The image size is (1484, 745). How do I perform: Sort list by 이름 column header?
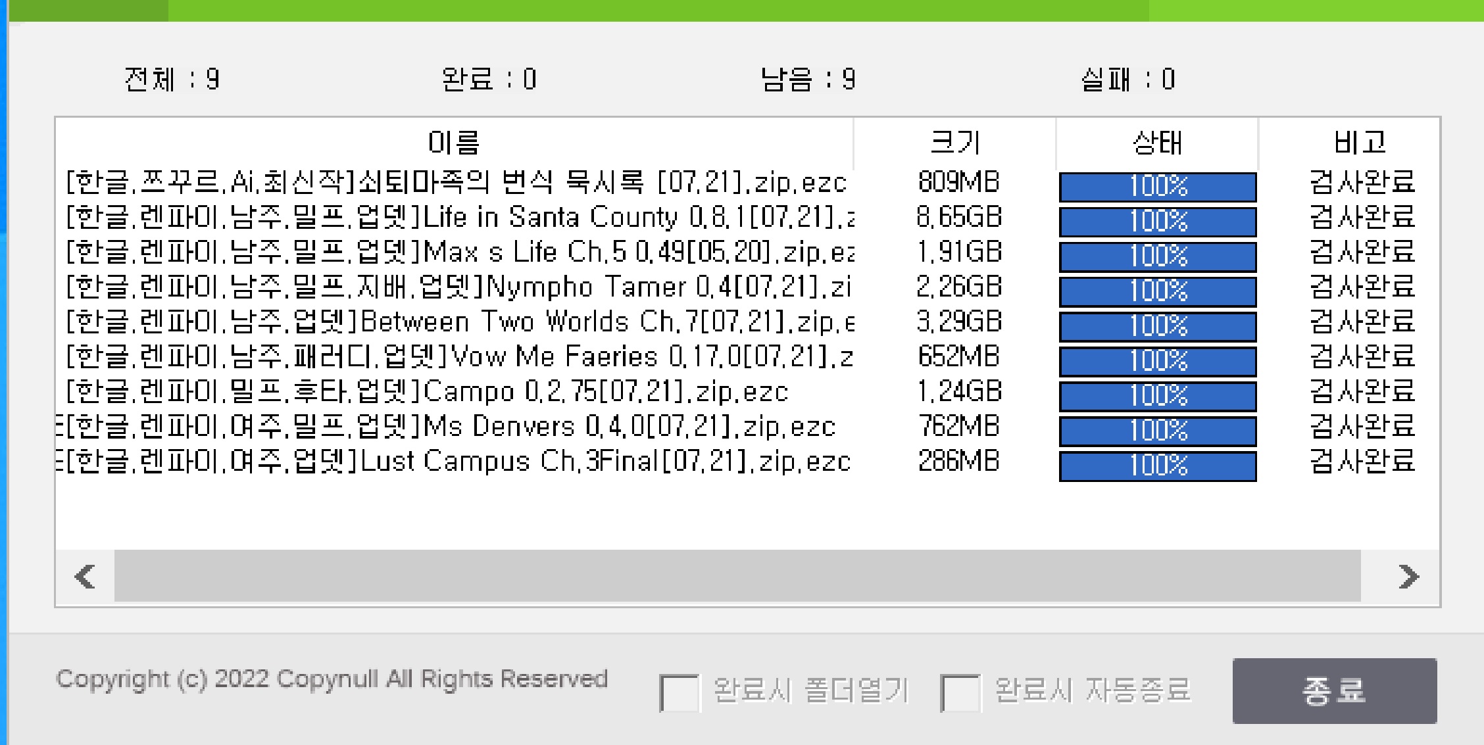point(454,143)
